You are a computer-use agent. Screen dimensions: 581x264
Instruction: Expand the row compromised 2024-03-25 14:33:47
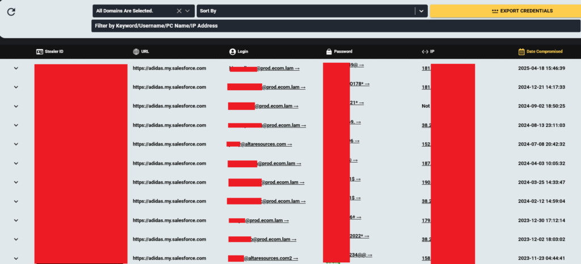16,182
